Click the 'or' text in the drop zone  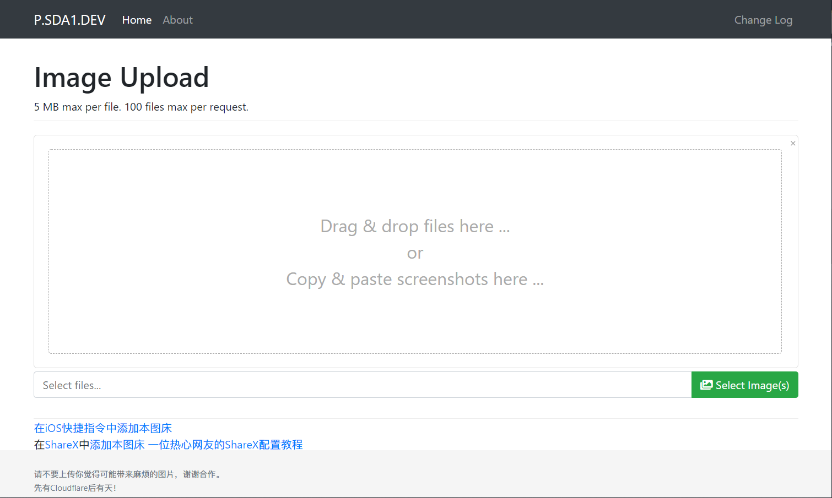tap(415, 253)
